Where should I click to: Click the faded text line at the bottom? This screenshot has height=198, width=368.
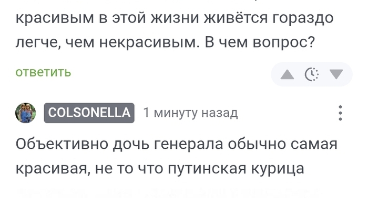(169, 192)
